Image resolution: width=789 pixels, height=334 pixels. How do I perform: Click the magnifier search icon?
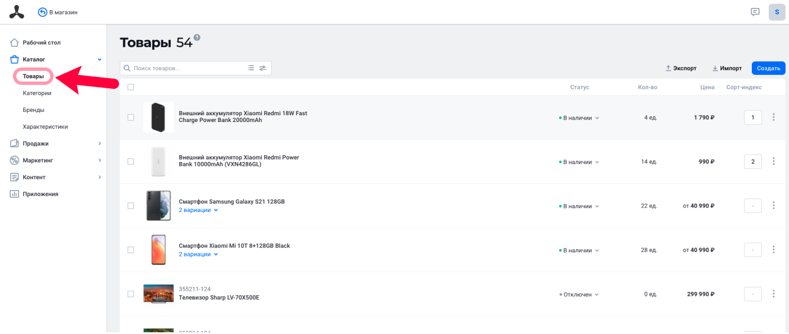[127, 68]
